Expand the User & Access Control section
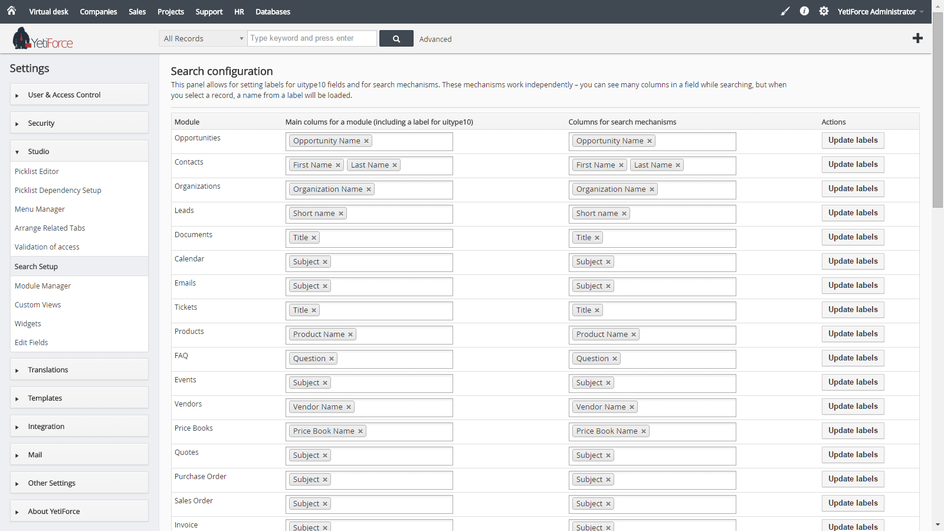The width and height of the screenshot is (944, 531). pos(79,95)
